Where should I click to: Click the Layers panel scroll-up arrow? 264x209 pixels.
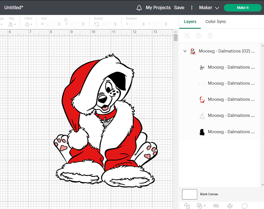coord(262,46)
